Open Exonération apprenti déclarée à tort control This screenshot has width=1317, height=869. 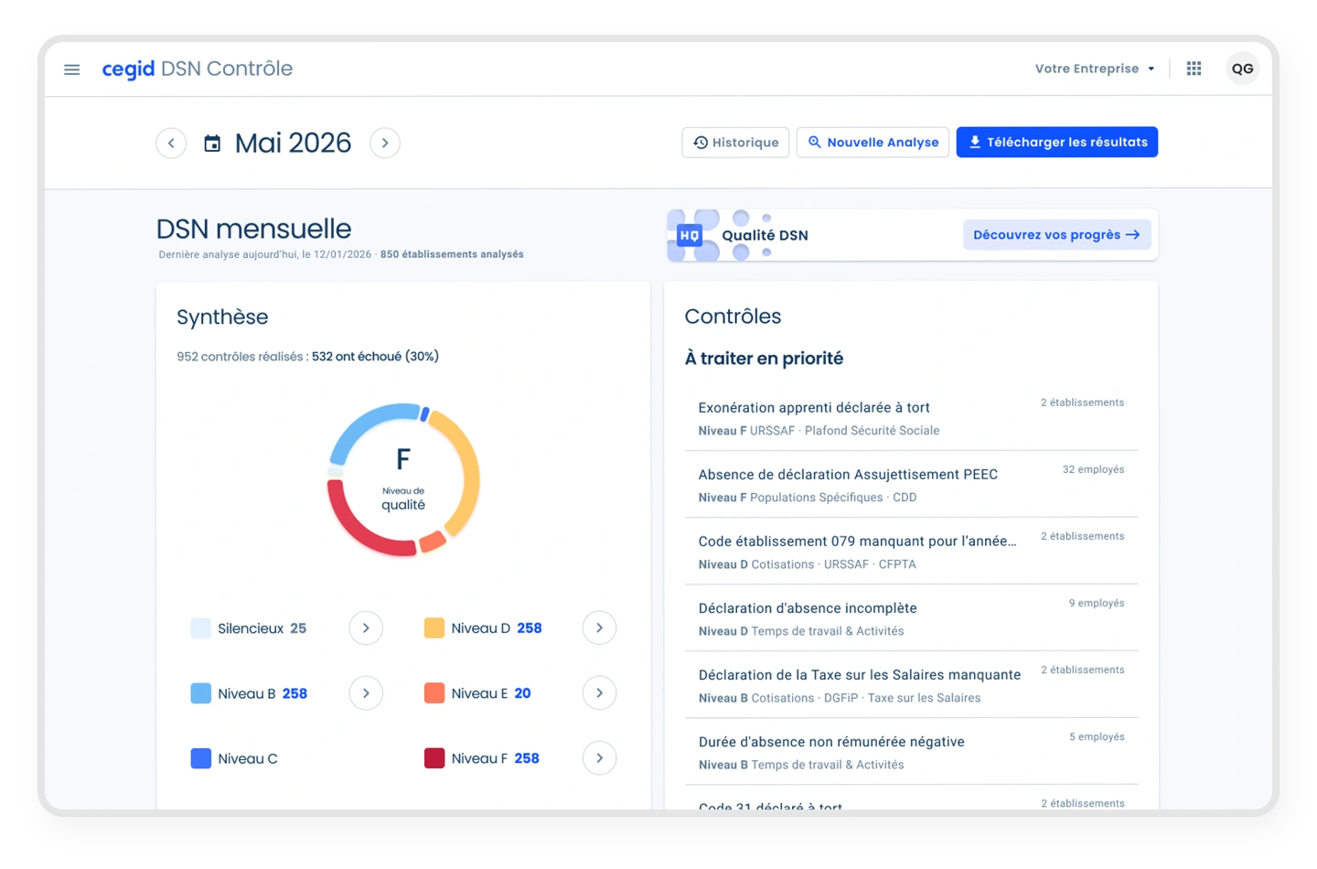coord(814,408)
